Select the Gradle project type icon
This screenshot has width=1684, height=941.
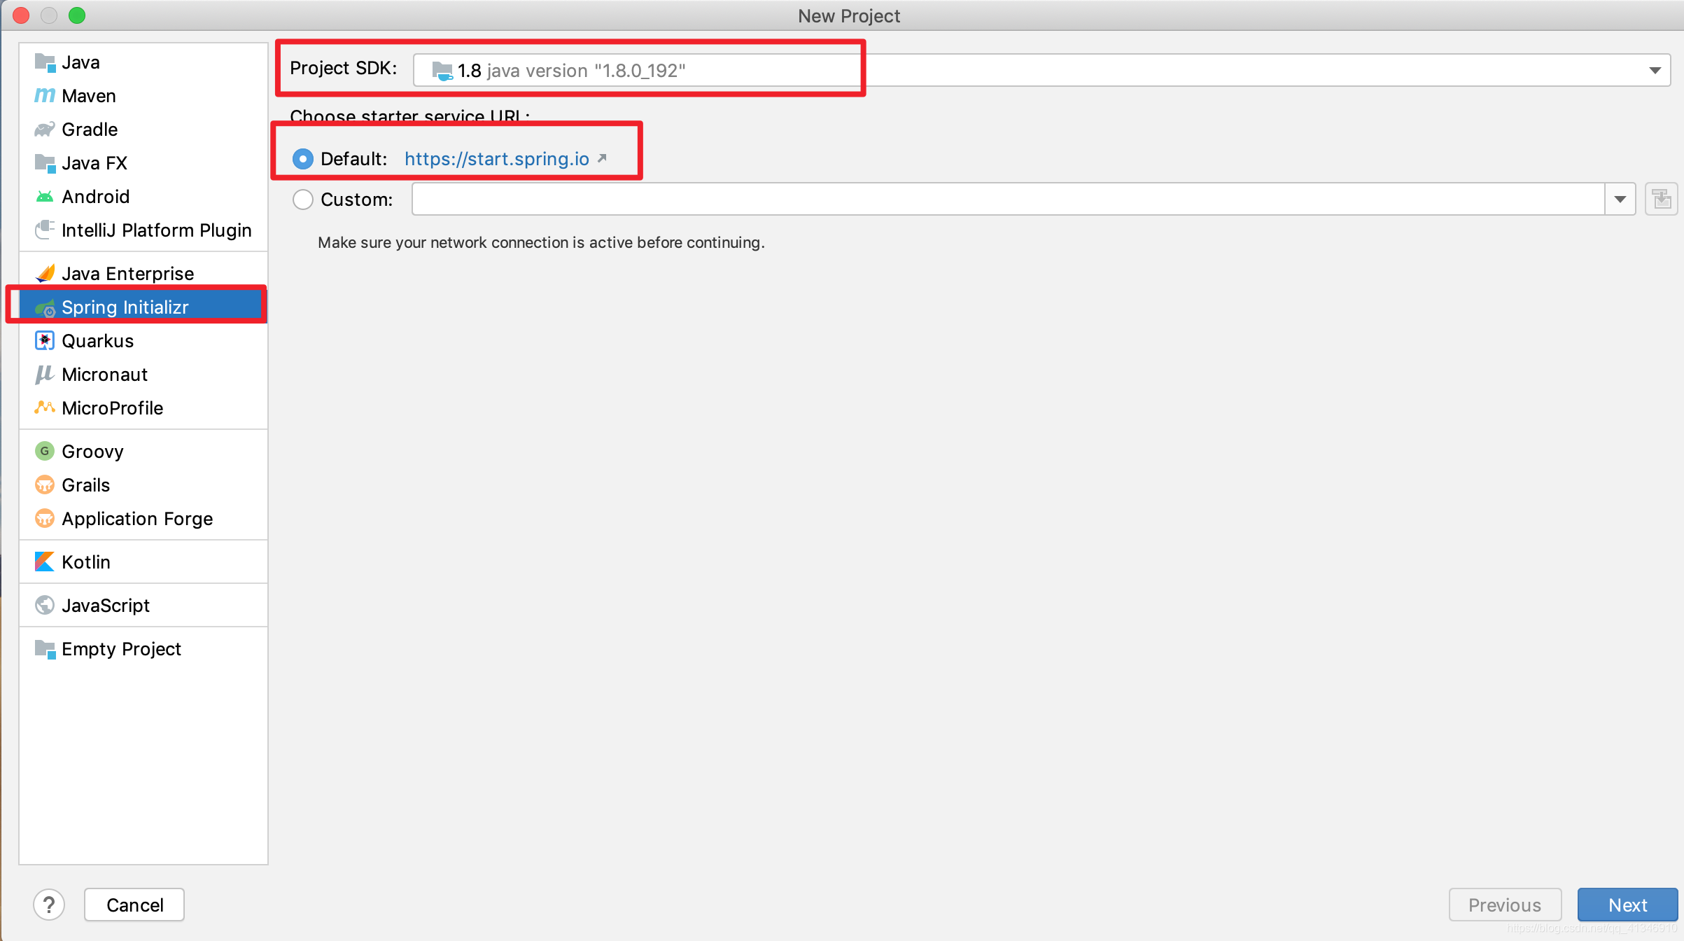(45, 128)
